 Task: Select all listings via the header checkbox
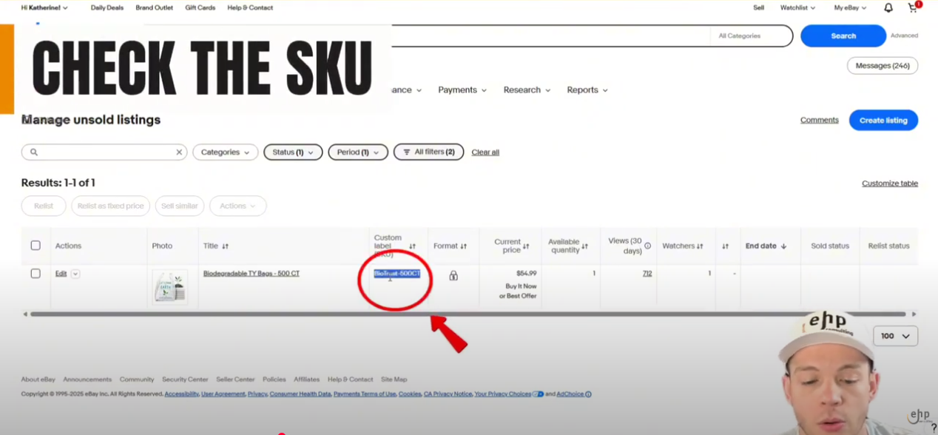click(36, 245)
